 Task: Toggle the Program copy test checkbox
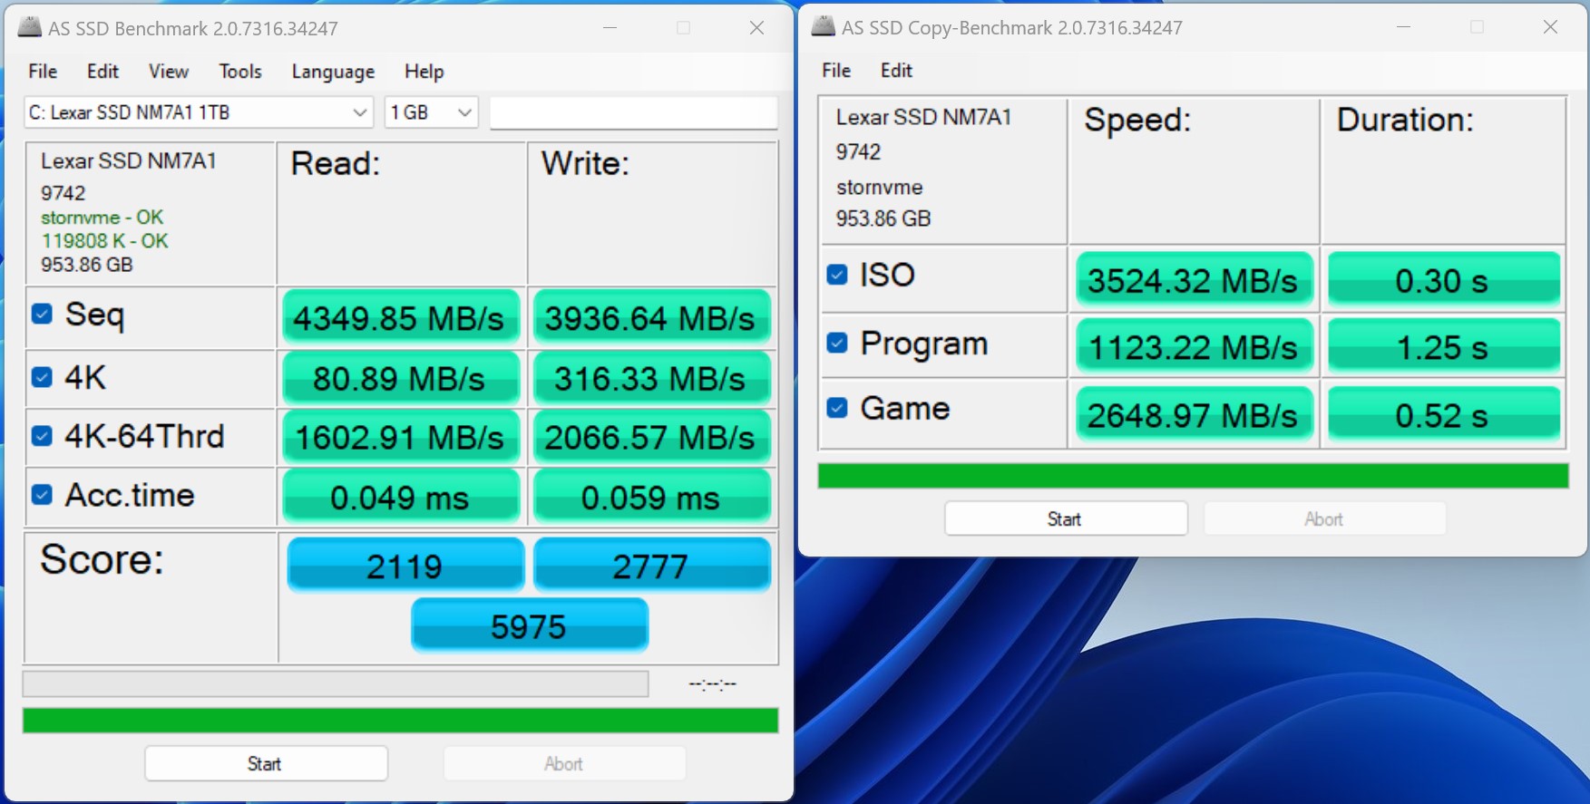[837, 343]
